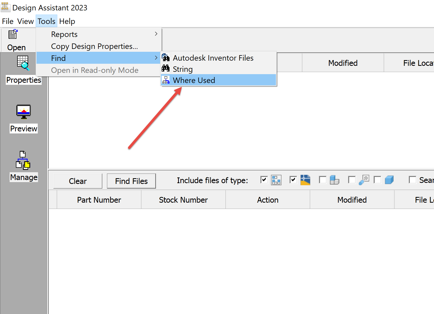Click the binoculars icon beside String

(166, 69)
